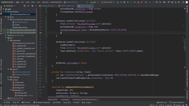189x106 pixels.
Task: Open the Timer class file
Action: [x=17, y=25]
